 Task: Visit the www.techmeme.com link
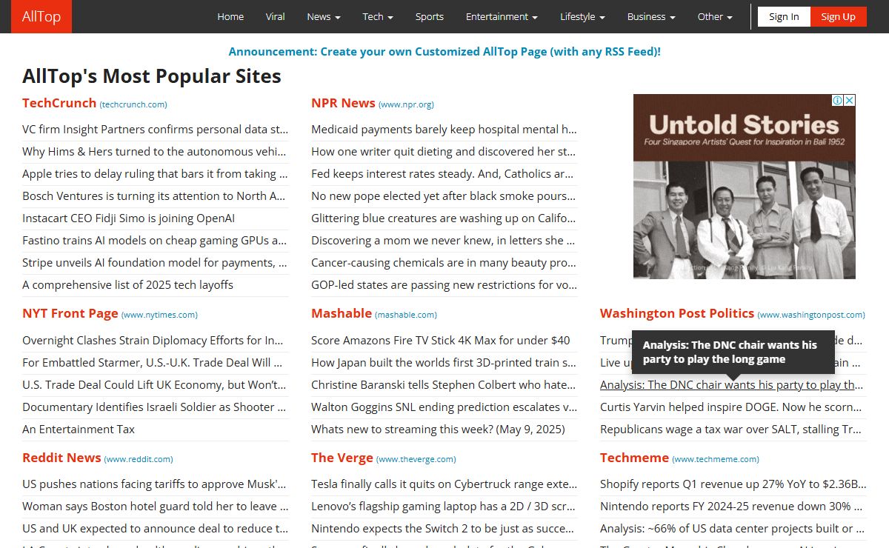716,459
